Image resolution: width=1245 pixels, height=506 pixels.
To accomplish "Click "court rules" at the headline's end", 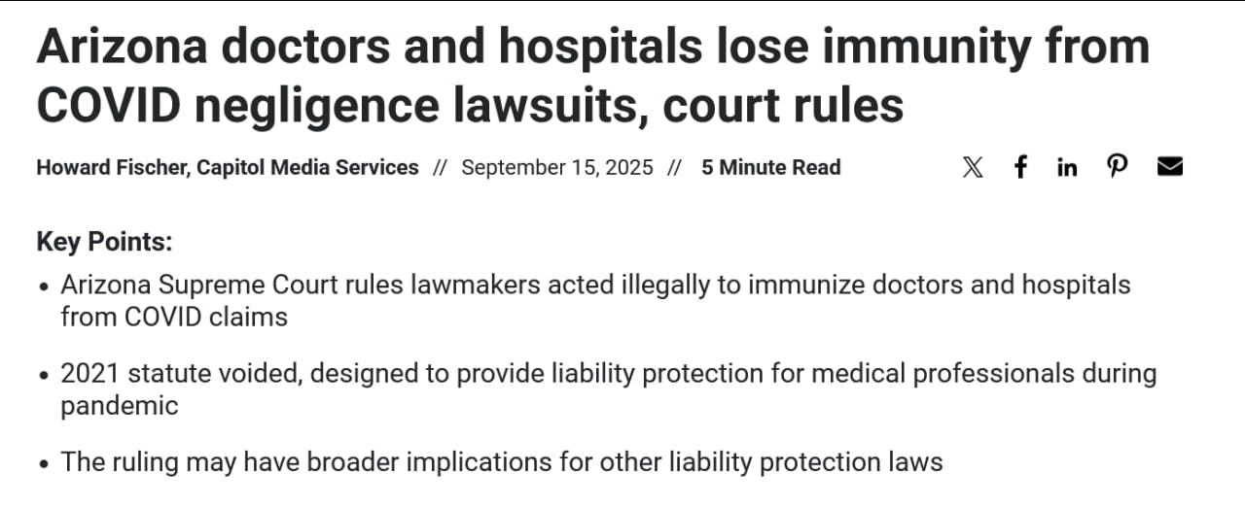I will click(x=784, y=105).
